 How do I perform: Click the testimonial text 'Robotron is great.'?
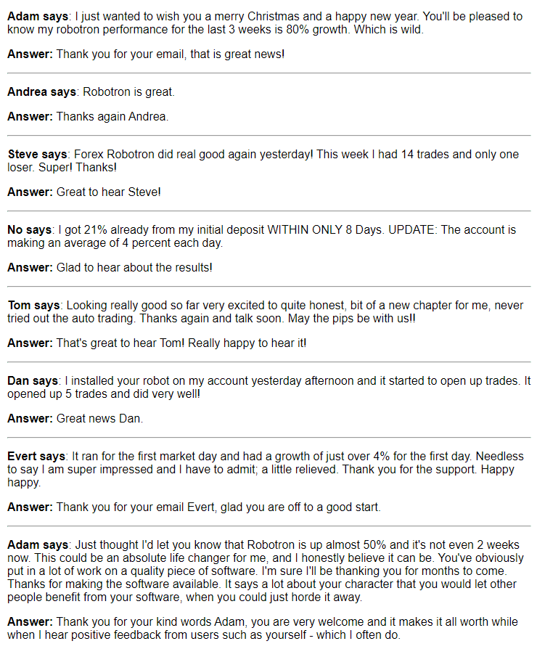tap(128, 92)
